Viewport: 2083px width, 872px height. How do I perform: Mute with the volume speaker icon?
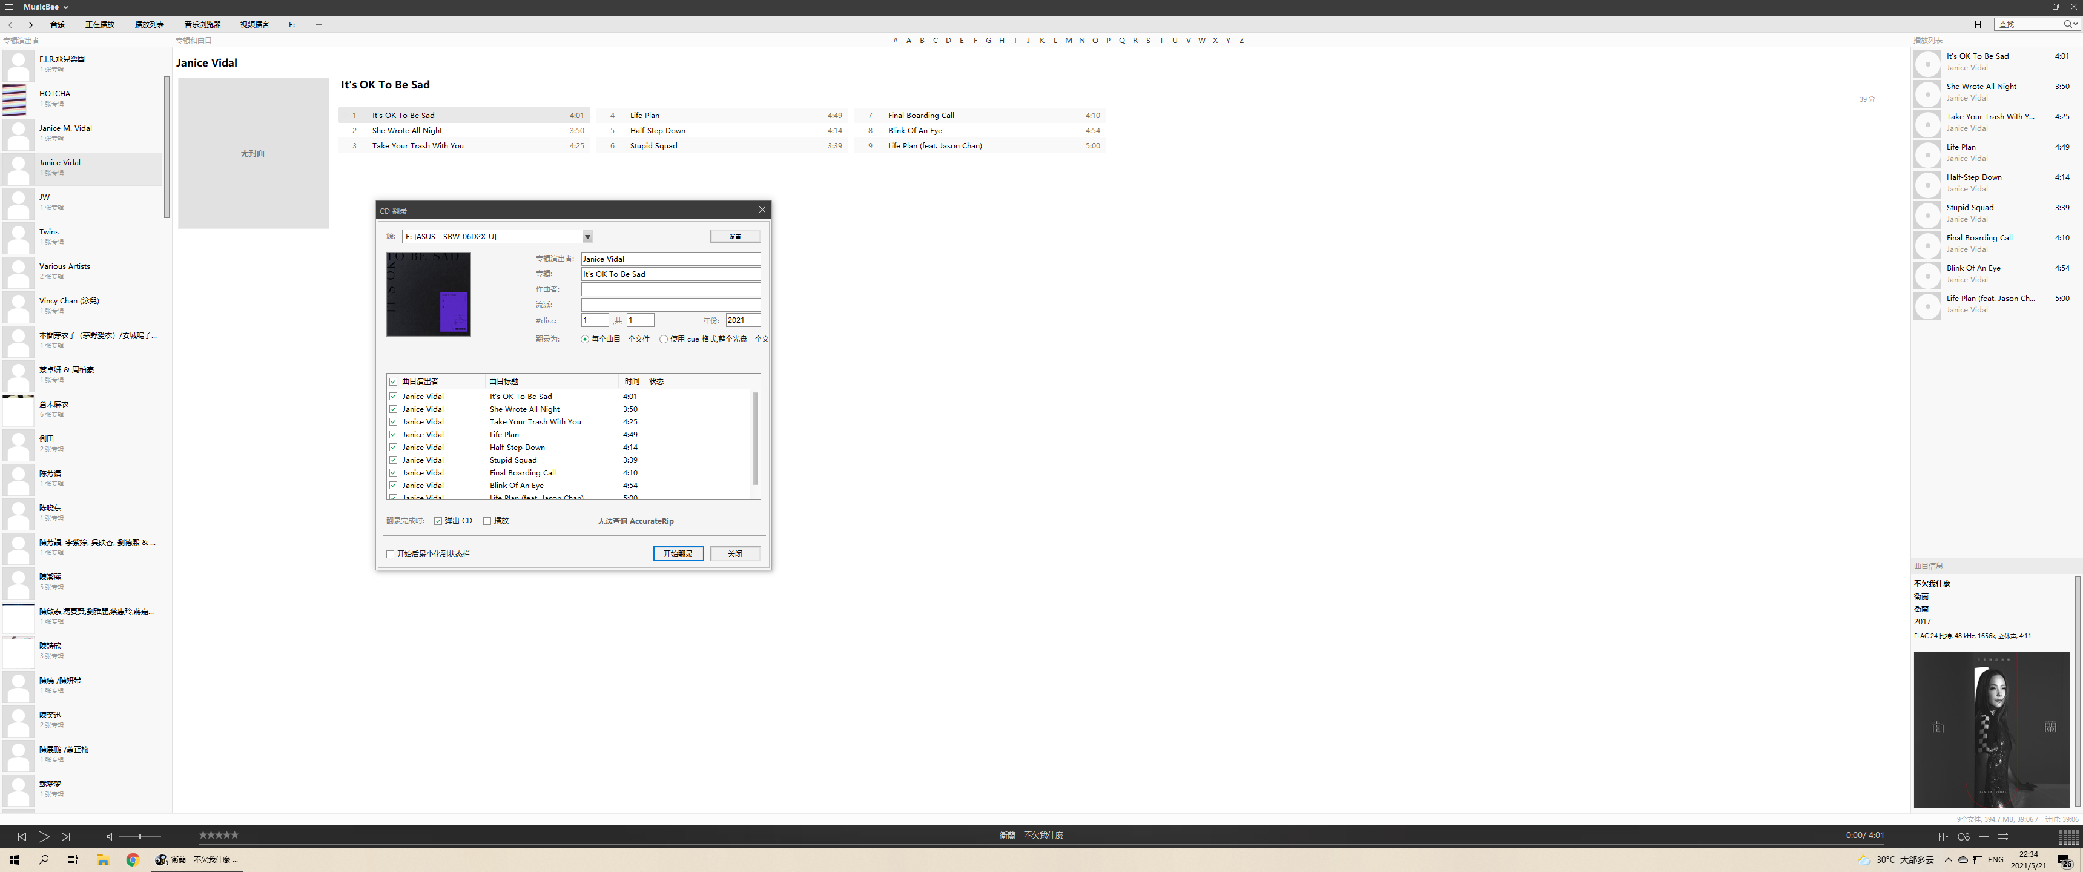pos(111,836)
